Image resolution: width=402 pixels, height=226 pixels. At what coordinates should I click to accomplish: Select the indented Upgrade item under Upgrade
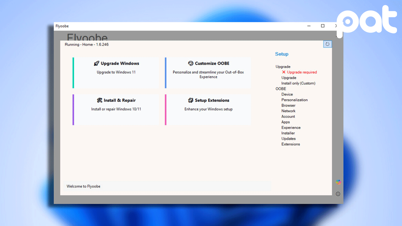pyautogui.click(x=289, y=78)
